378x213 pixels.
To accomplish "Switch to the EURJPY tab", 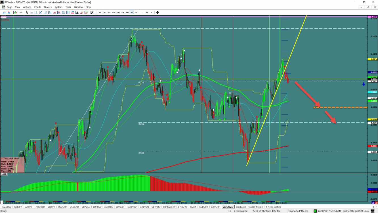I will (29, 207).
